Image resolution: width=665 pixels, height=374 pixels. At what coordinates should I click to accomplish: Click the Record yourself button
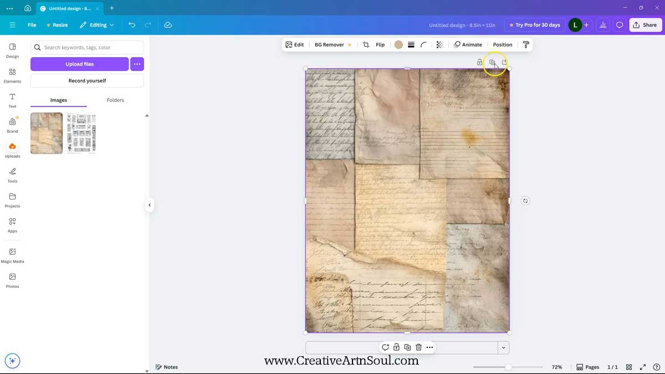click(x=87, y=81)
